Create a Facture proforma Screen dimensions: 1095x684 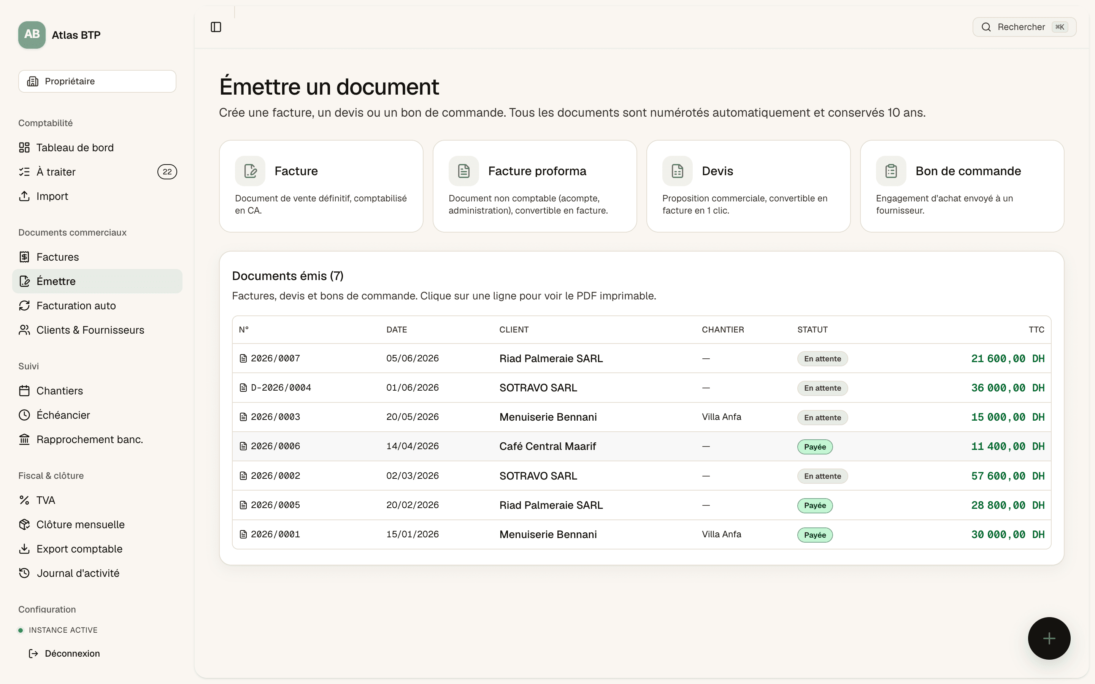pyautogui.click(x=535, y=186)
